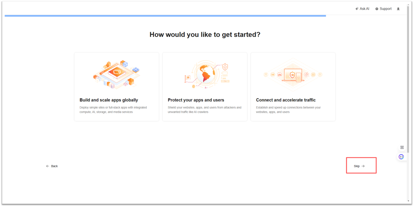
Task: Click the blue onboarding progress bar
Action: pyautogui.click(x=165, y=16)
